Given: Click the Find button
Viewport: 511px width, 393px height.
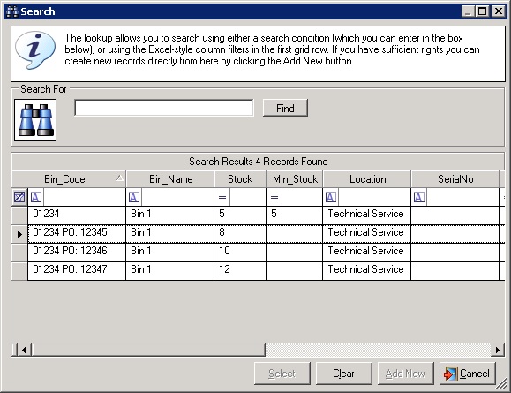Looking at the screenshot, I should [x=285, y=108].
